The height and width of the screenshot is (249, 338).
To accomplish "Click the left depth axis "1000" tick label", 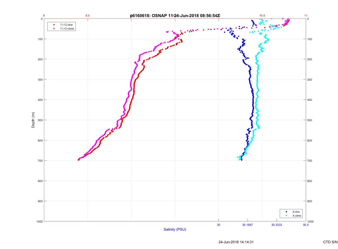I will tap(39, 222).
